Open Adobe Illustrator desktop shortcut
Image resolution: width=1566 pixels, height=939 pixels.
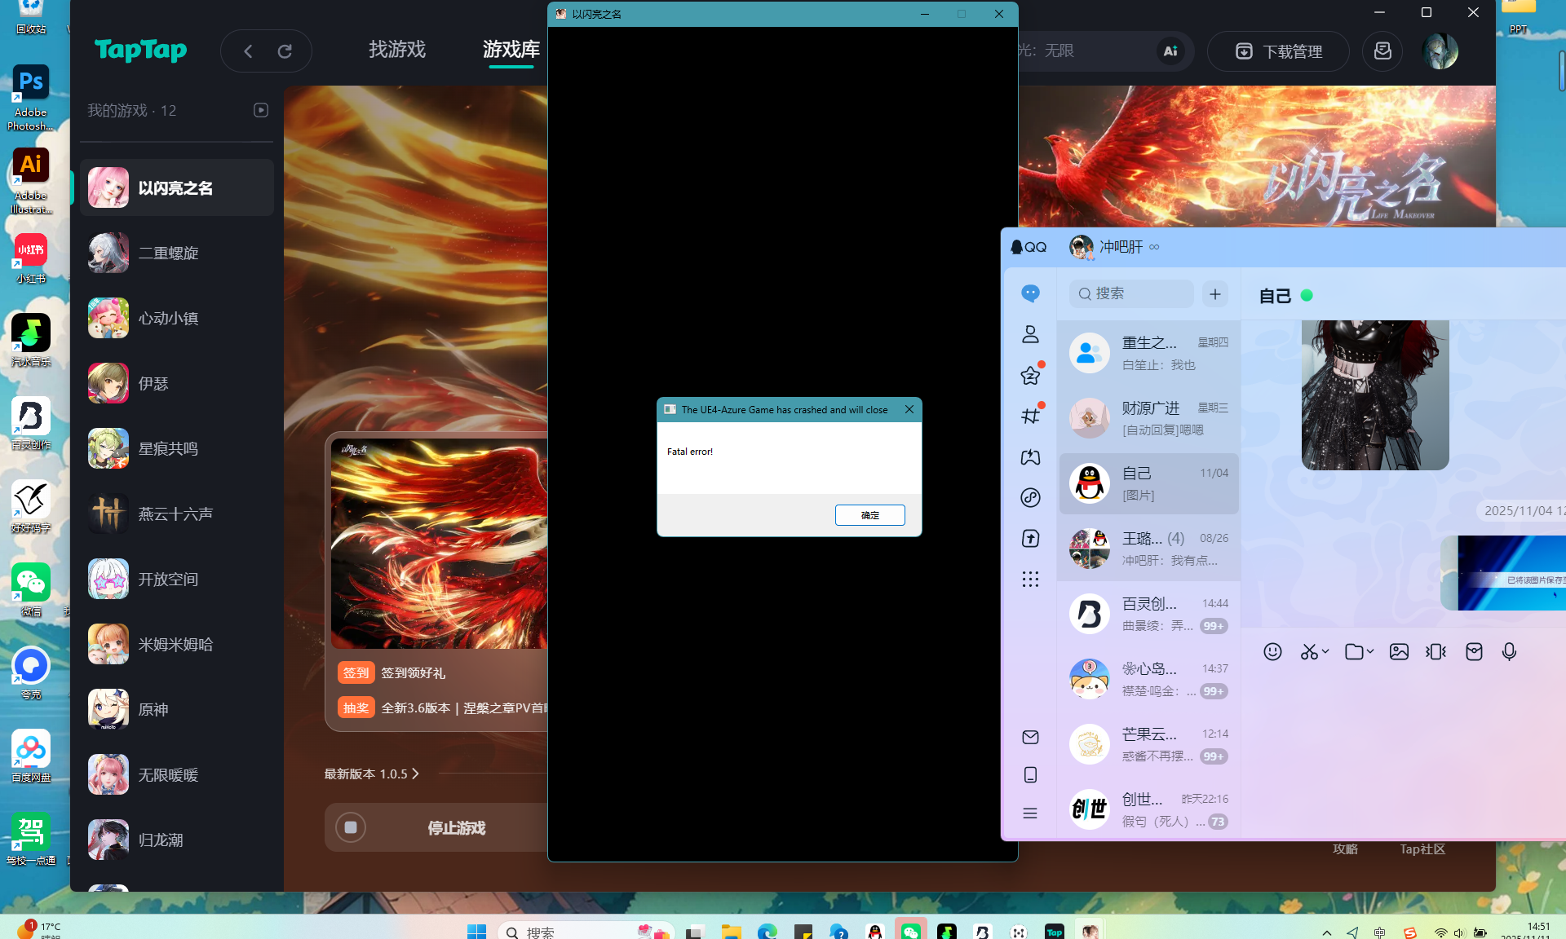click(31, 181)
